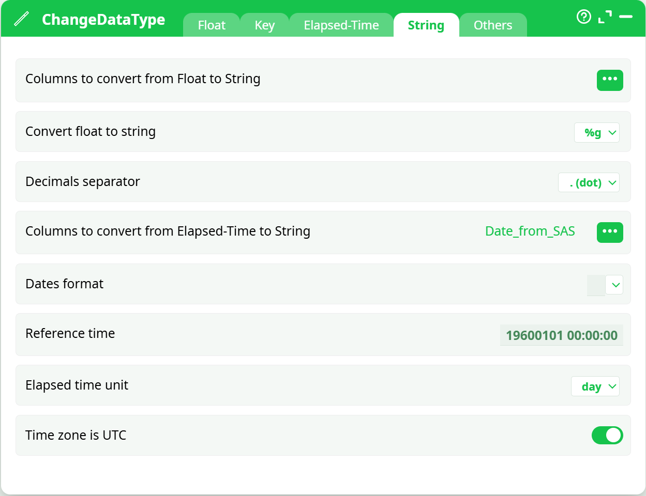Image resolution: width=646 pixels, height=496 pixels.
Task: Click the pencil edit icon beside ChangeDataType
Action: coord(21,19)
